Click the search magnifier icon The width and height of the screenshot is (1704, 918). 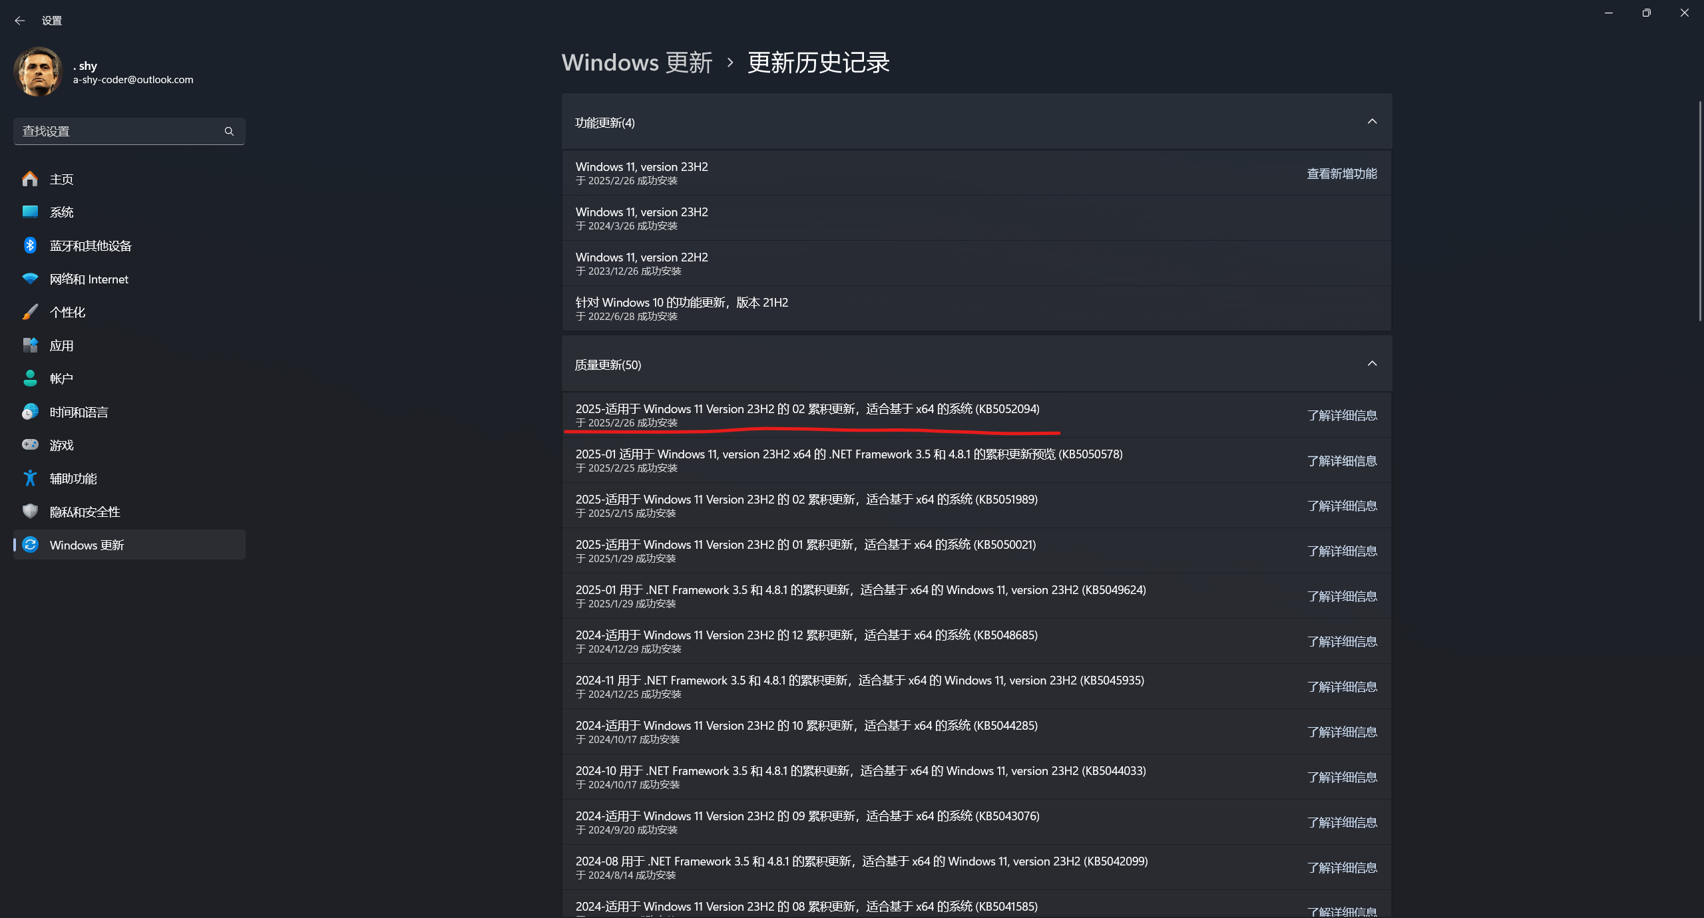(229, 131)
